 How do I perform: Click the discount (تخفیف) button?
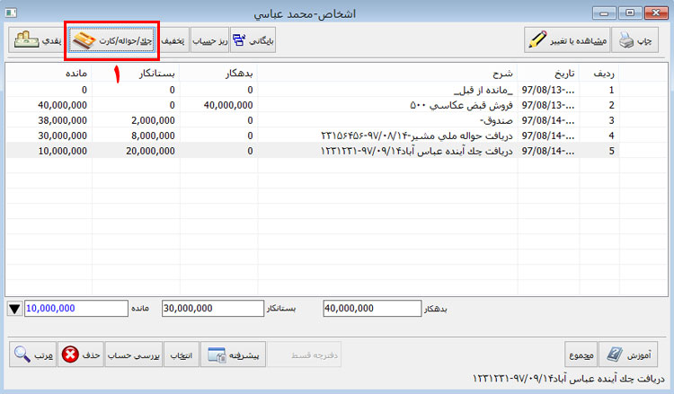[x=173, y=40]
